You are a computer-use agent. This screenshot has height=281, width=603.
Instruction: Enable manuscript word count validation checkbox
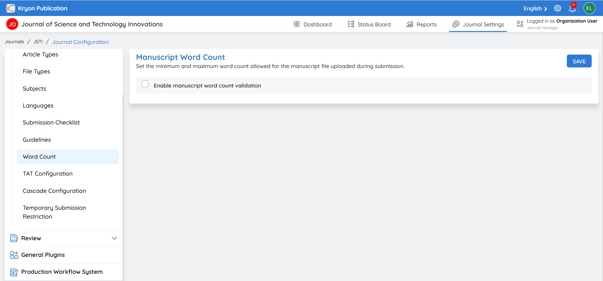[145, 84]
